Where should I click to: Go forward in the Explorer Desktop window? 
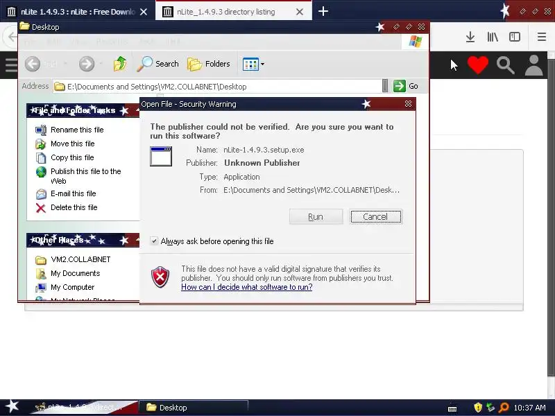point(87,64)
